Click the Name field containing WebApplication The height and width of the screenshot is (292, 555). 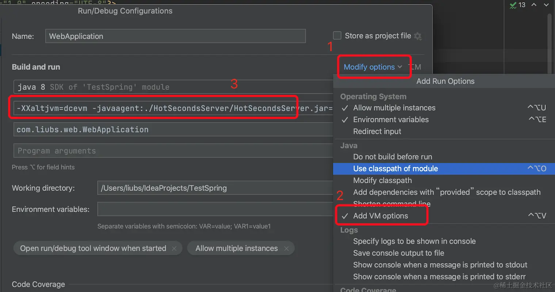coord(175,36)
